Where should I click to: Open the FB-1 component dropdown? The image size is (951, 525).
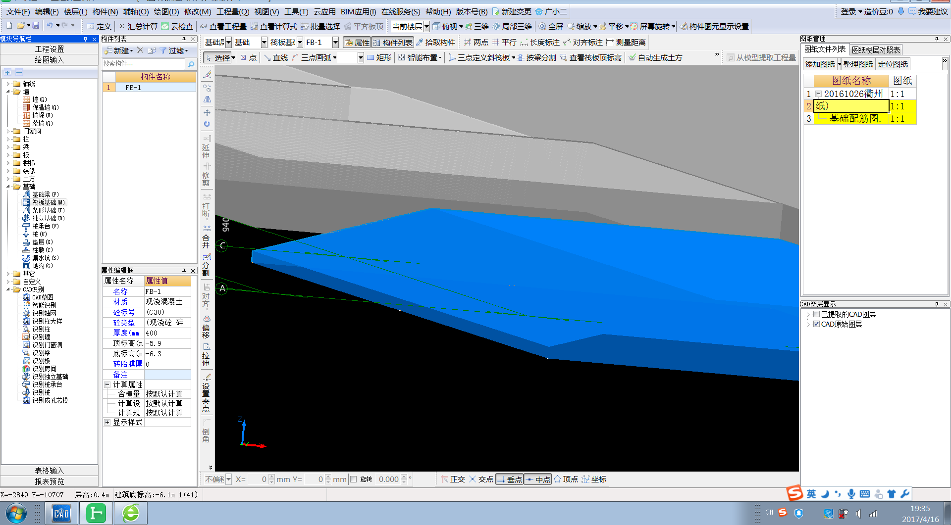[x=335, y=43]
